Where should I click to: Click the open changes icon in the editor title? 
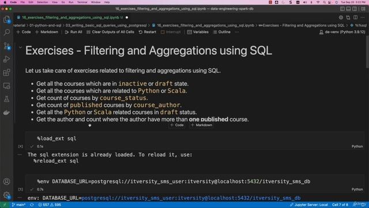click(348, 17)
